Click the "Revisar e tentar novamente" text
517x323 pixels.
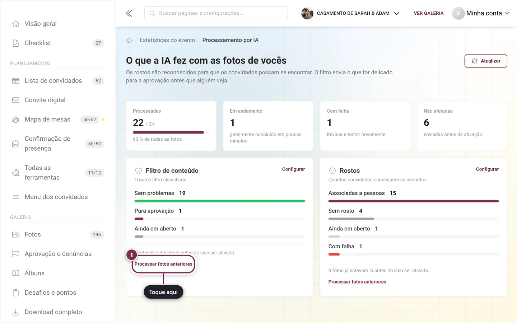(x=356, y=135)
